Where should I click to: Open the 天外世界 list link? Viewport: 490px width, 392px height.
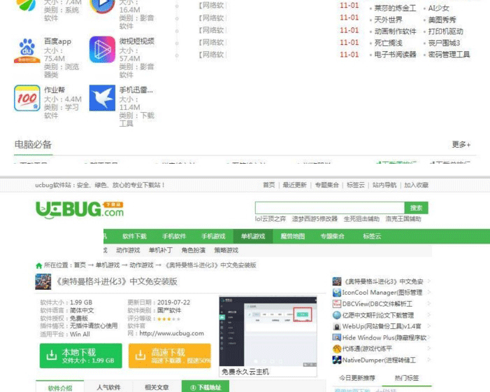[389, 20]
